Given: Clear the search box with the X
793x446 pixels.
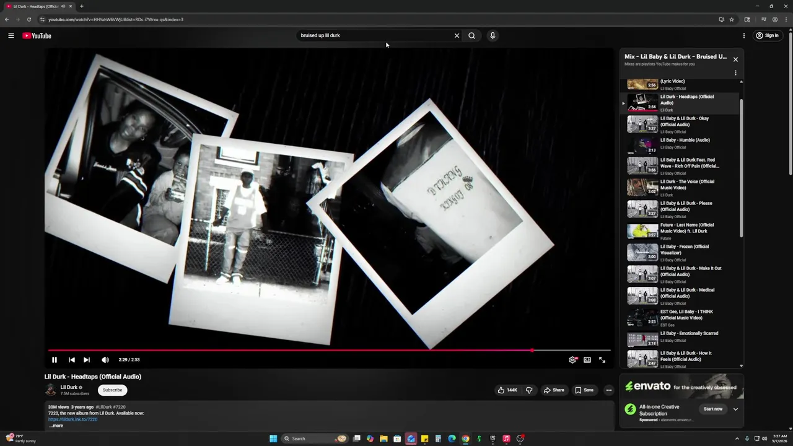Looking at the screenshot, I should point(457,35).
